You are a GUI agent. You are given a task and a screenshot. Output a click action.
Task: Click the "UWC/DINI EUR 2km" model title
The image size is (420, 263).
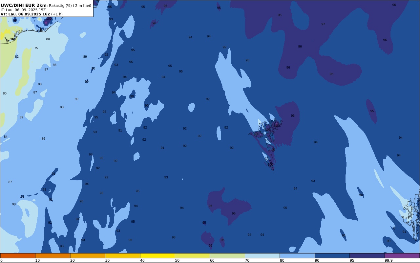[24, 5]
